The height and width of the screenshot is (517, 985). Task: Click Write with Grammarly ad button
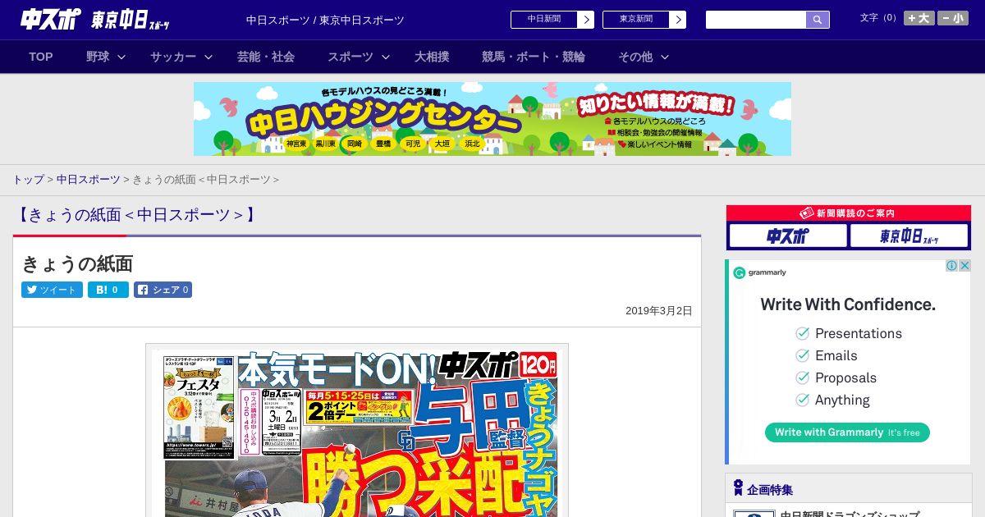point(847,432)
